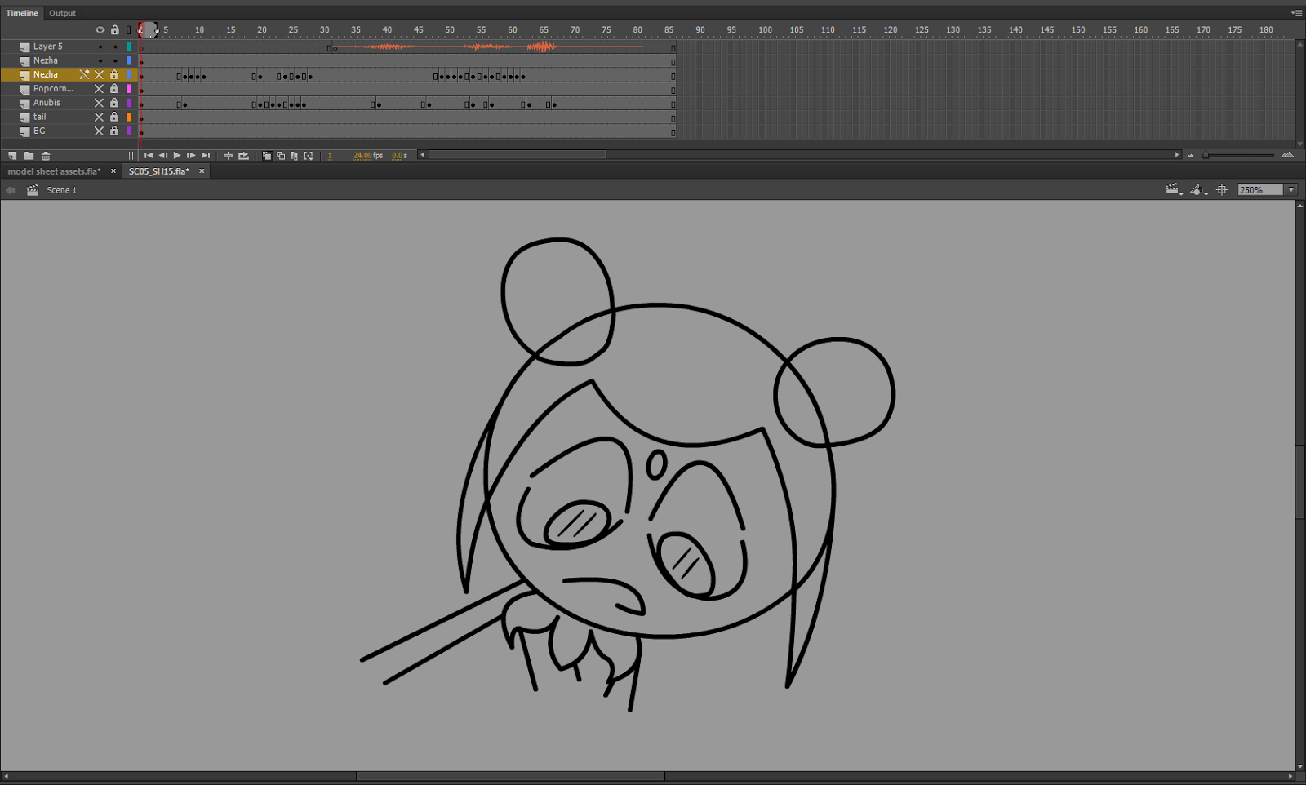
Task: Open Modify Markers menu
Action: 309,155
